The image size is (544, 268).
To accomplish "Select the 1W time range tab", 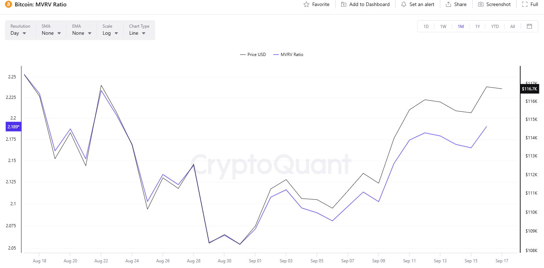I will coord(443,27).
